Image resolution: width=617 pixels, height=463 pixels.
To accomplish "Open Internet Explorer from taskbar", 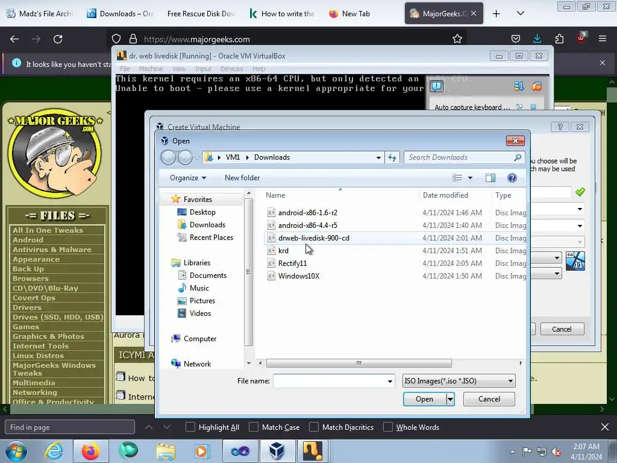I will point(54,451).
